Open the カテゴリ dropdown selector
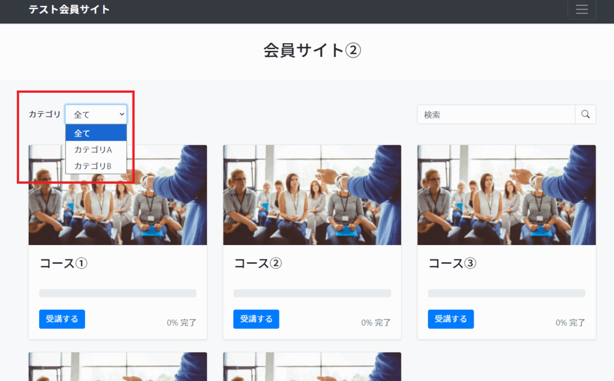 tap(96, 114)
